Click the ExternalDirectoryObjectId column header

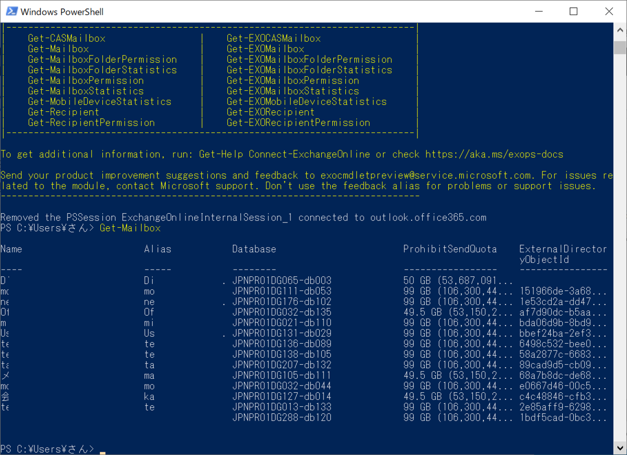point(563,254)
